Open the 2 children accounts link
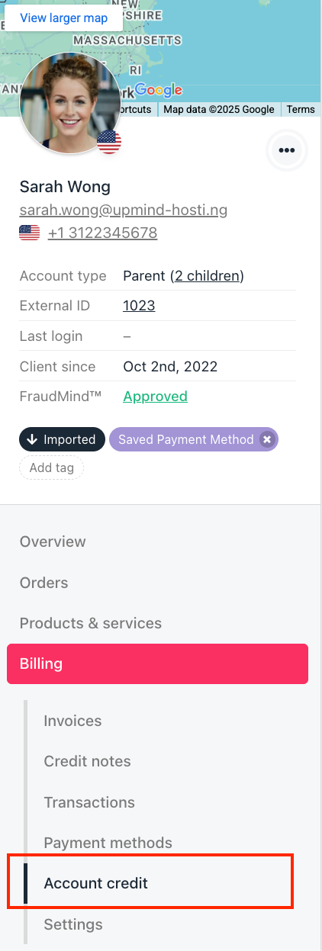This screenshot has height=951, width=322. [x=207, y=276]
